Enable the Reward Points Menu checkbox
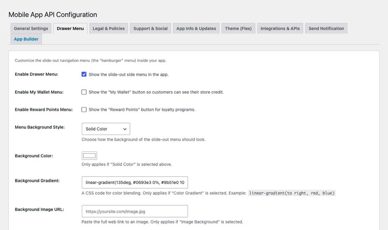The height and width of the screenshot is (230, 388). 84,110
